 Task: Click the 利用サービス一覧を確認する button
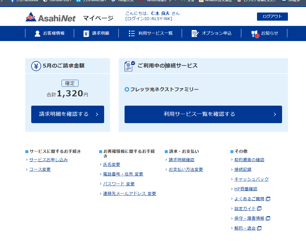pyautogui.click(x=203, y=114)
